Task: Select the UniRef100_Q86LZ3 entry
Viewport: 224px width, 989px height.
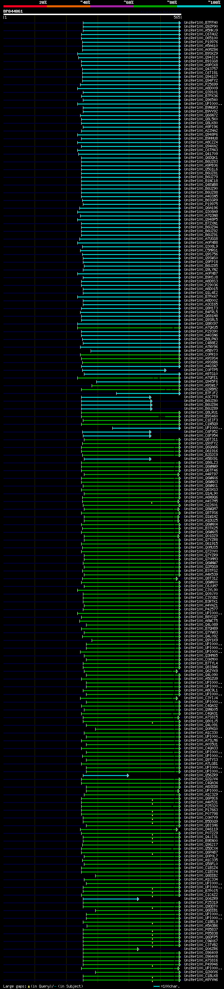Action: coord(201,463)
